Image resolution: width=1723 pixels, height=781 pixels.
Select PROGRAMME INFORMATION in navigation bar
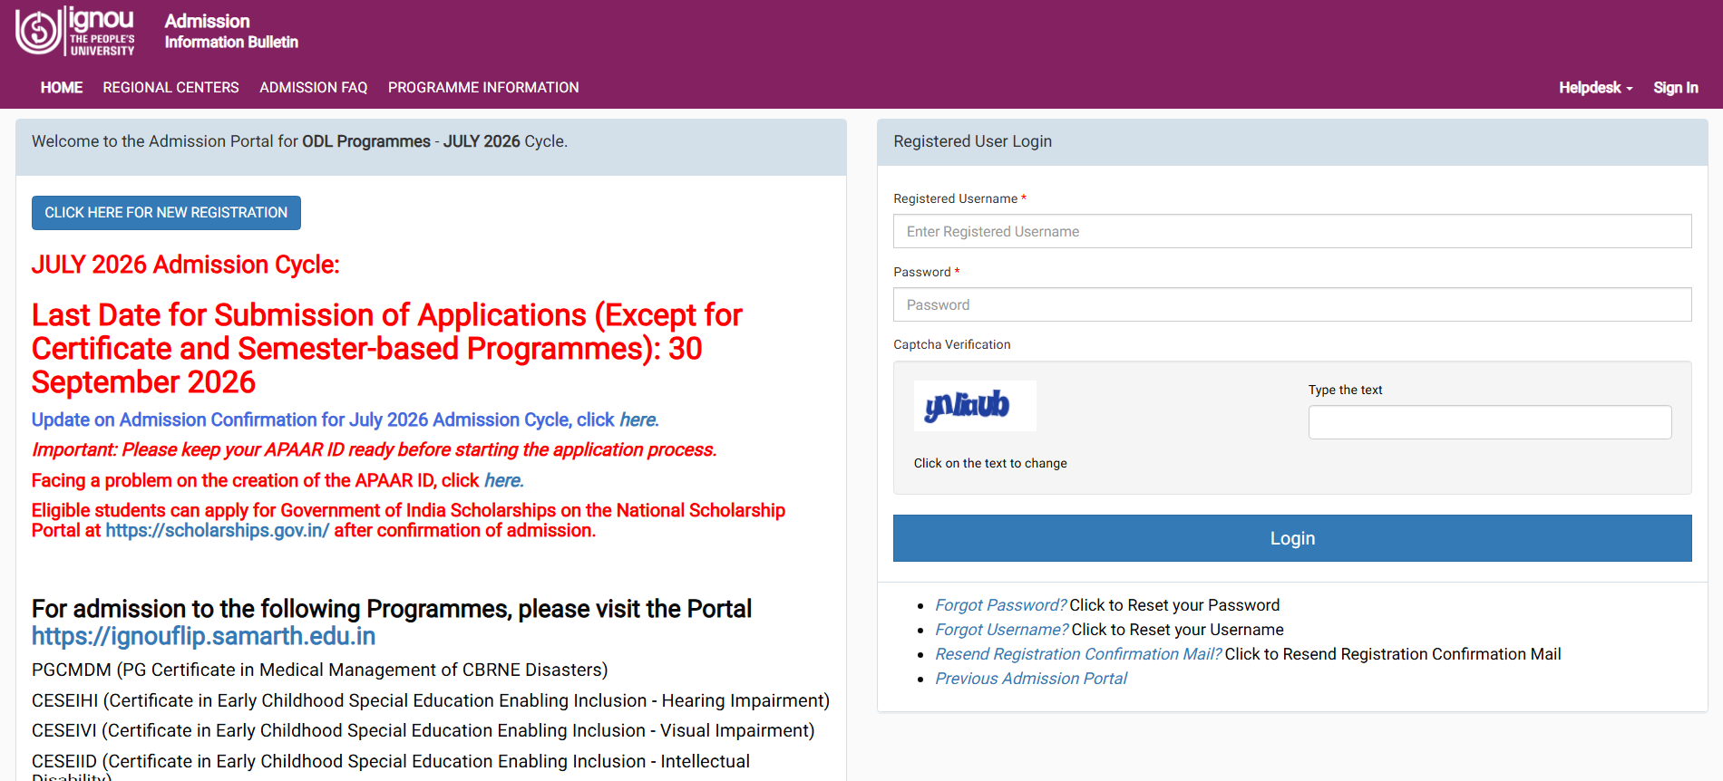pos(483,88)
